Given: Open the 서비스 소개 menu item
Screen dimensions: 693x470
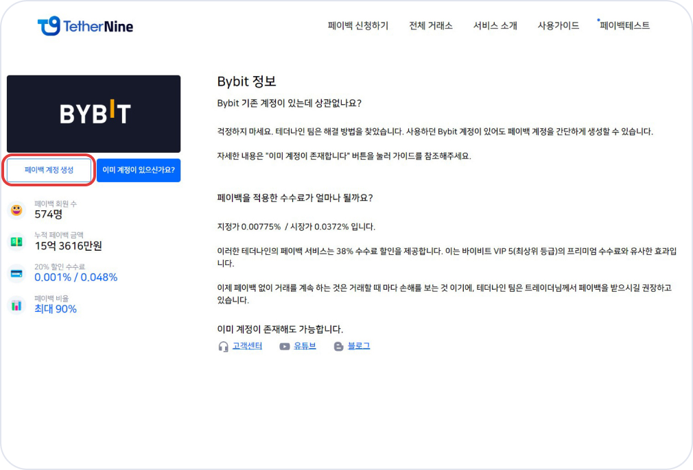Looking at the screenshot, I should (495, 26).
